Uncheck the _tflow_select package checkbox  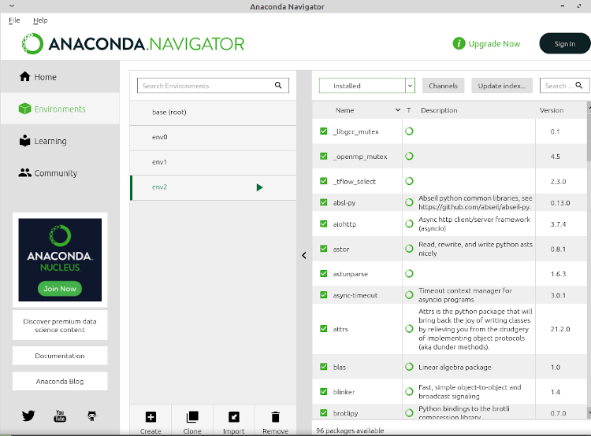coord(323,181)
